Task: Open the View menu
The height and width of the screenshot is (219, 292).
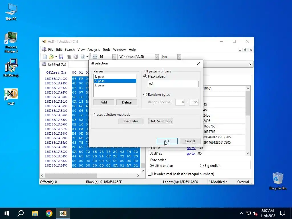Action: tap(81, 50)
